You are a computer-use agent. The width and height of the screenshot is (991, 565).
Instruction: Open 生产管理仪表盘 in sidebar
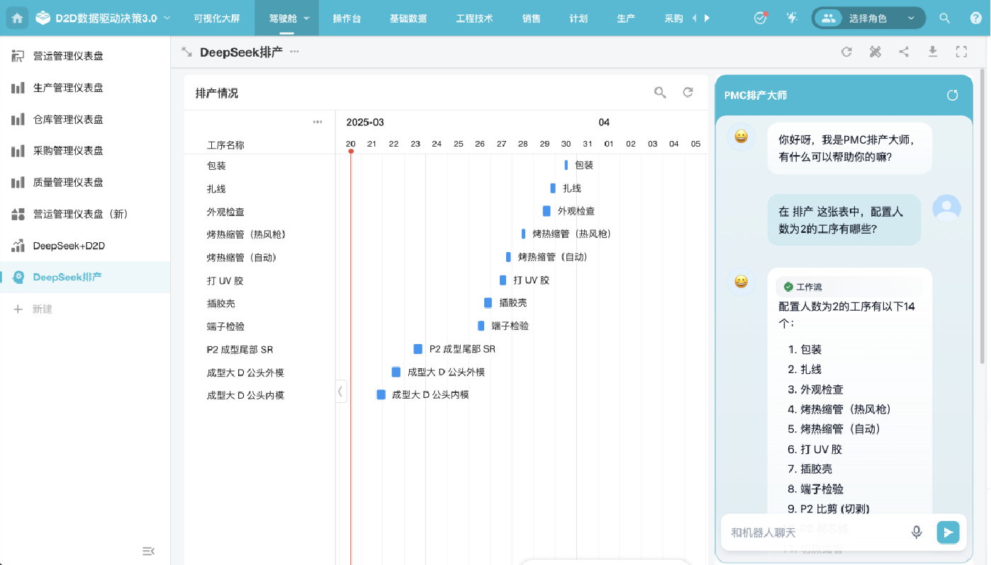click(85, 88)
